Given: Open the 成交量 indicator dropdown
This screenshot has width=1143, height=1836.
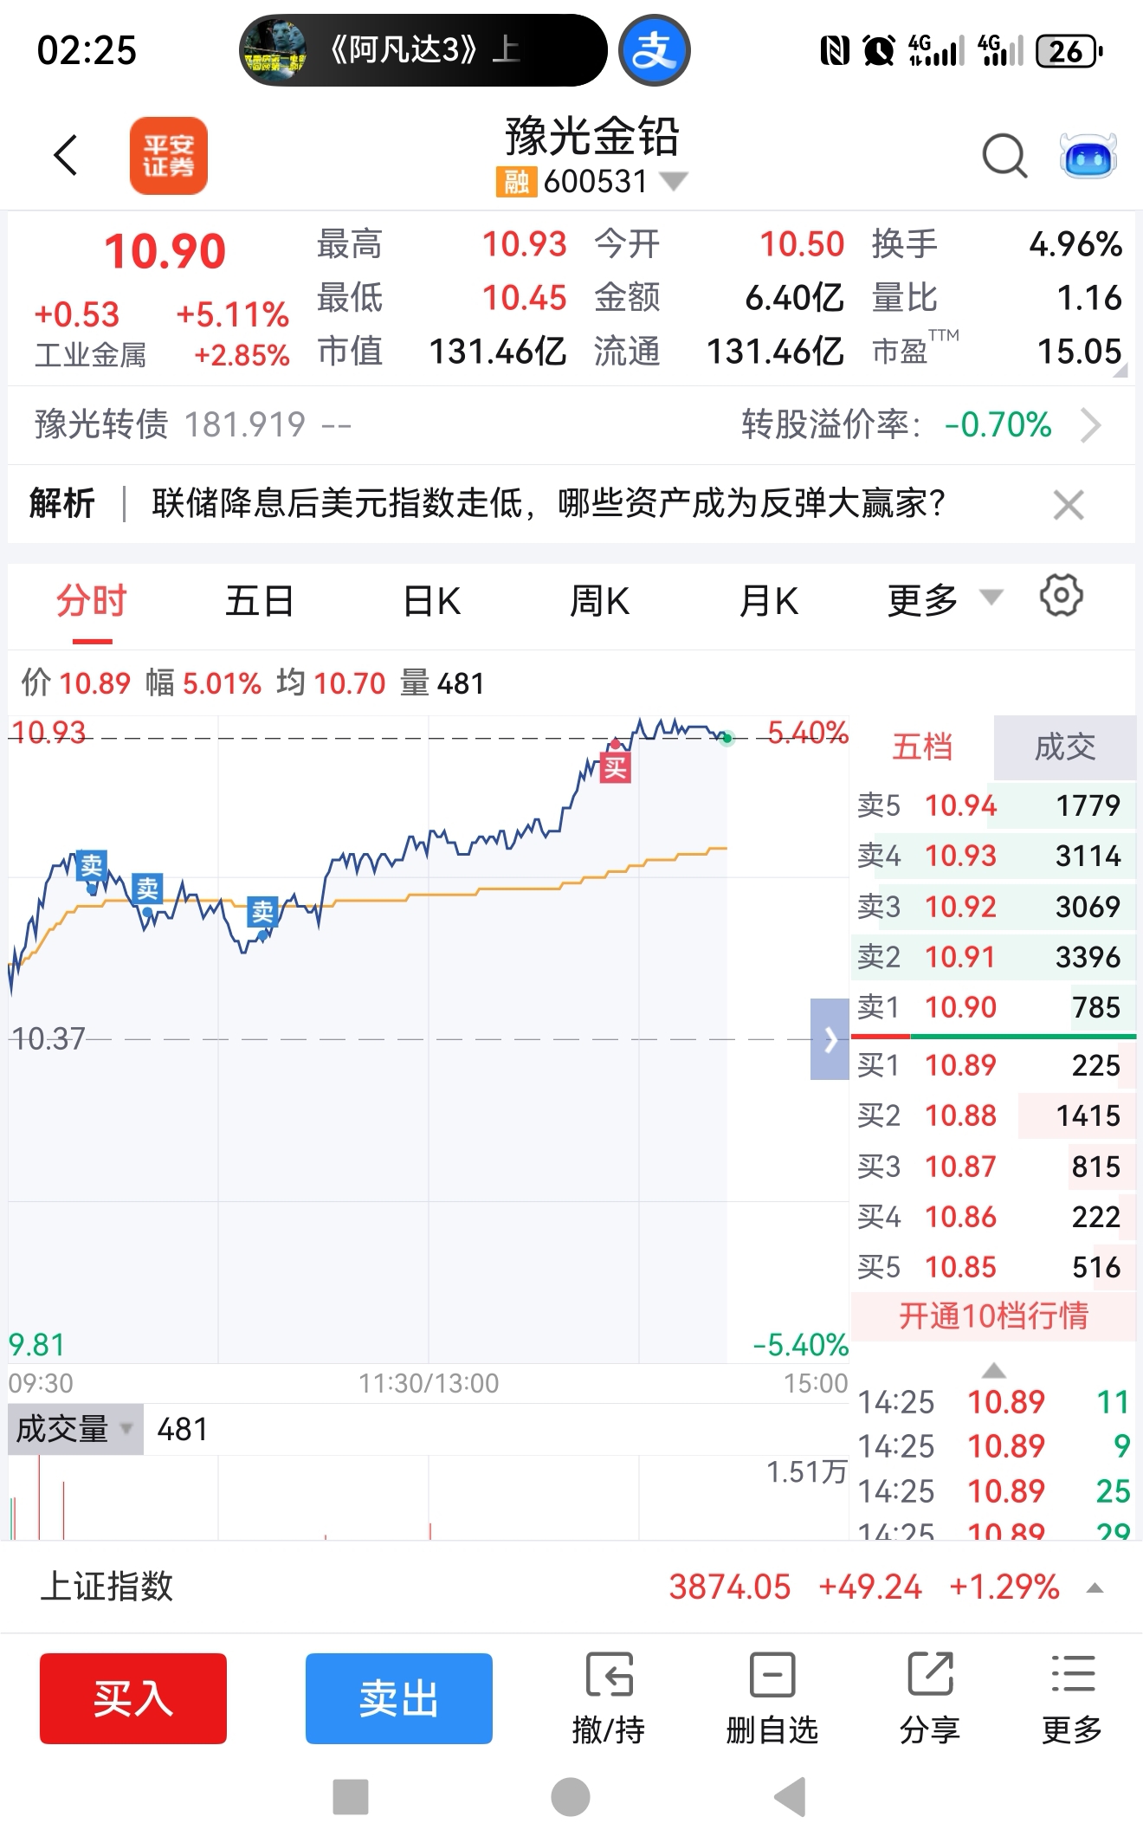Looking at the screenshot, I should (x=76, y=1429).
